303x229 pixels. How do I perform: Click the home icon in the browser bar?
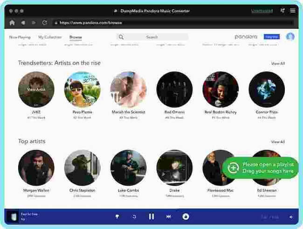(x=12, y=22)
